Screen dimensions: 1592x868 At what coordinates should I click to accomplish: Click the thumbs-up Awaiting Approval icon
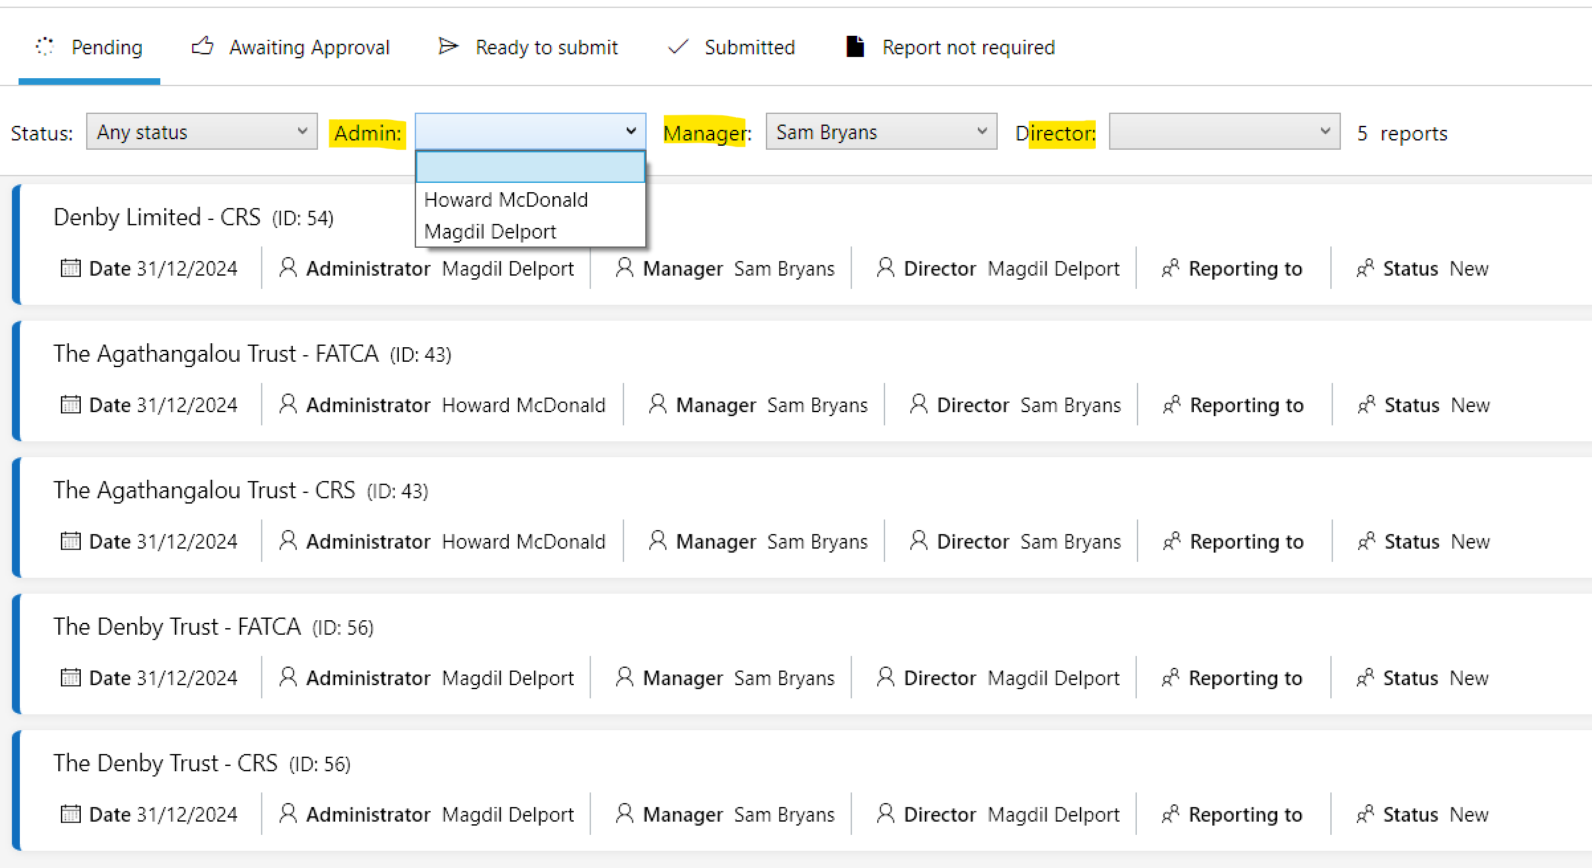coord(203,46)
